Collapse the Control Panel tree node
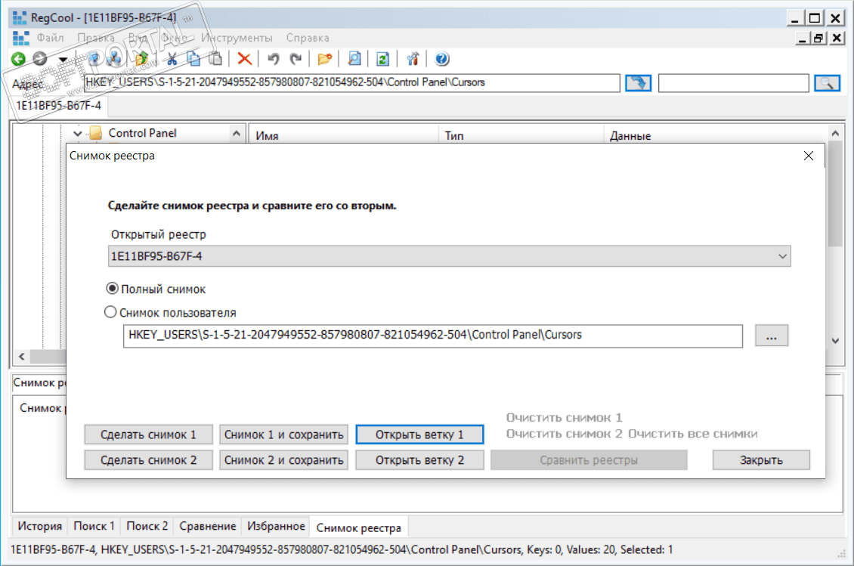The width and height of the screenshot is (854, 566). [x=77, y=134]
